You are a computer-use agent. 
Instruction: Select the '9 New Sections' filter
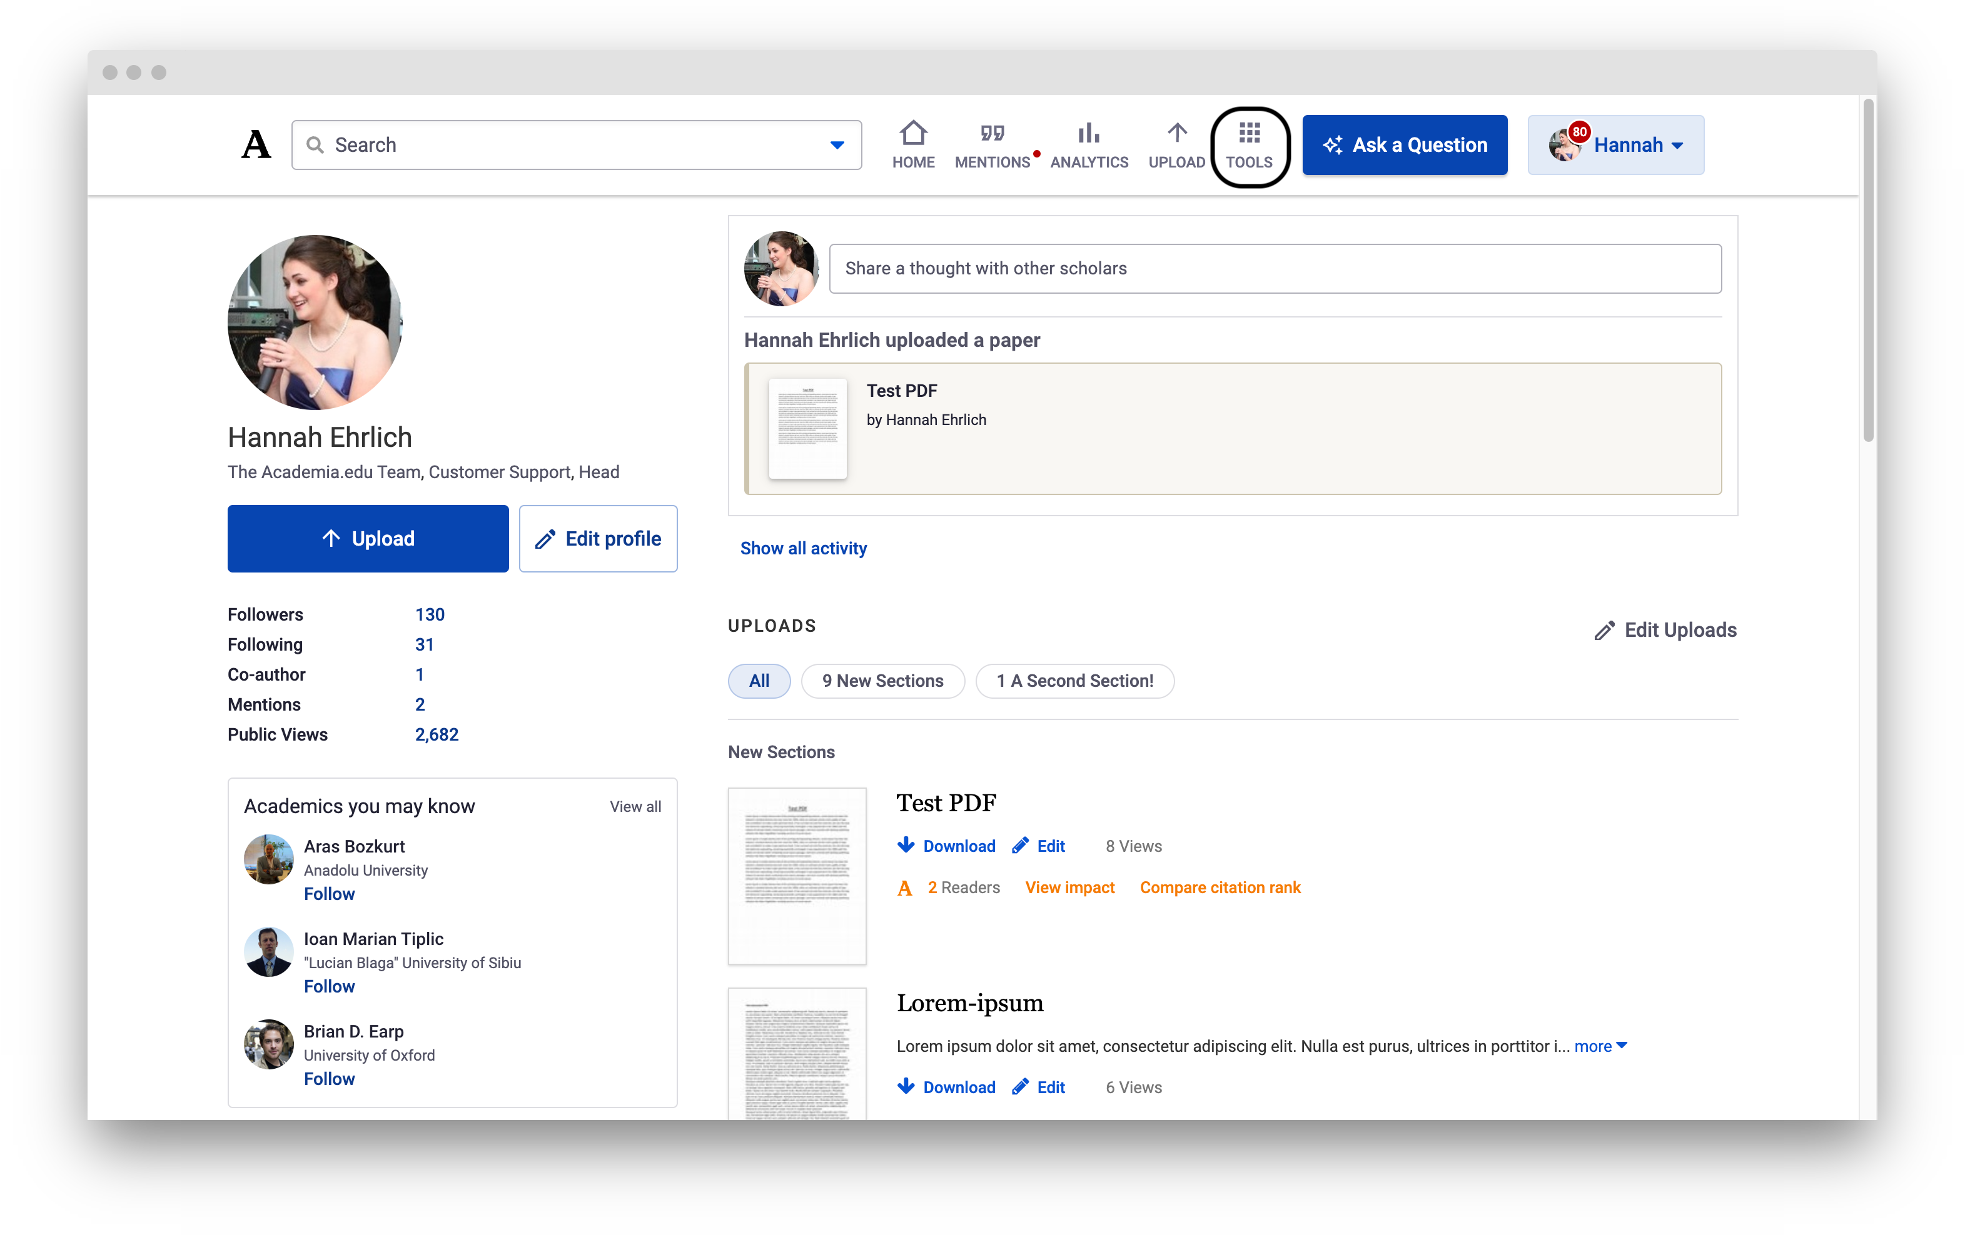(x=883, y=681)
